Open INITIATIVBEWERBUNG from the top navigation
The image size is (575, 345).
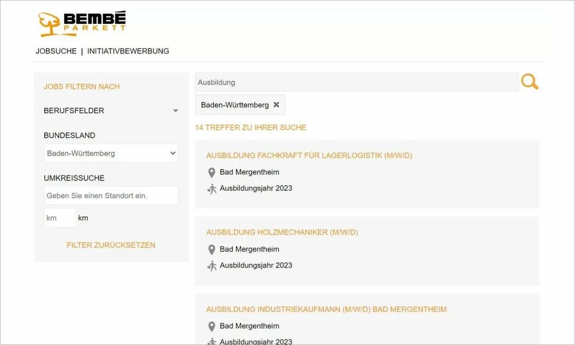pyautogui.click(x=127, y=51)
